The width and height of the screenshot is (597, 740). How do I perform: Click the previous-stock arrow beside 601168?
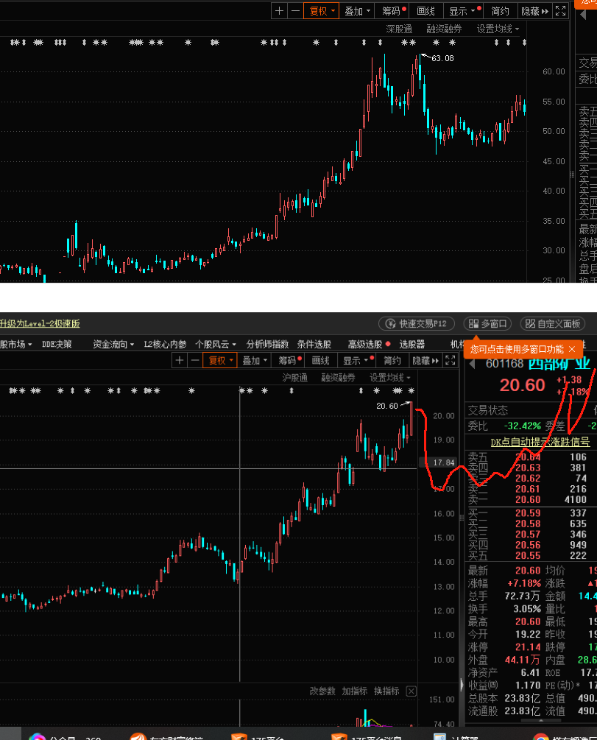(x=471, y=364)
